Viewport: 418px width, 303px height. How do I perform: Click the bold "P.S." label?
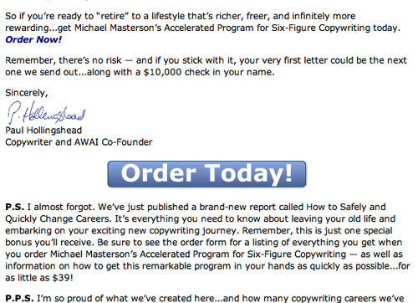(14, 207)
